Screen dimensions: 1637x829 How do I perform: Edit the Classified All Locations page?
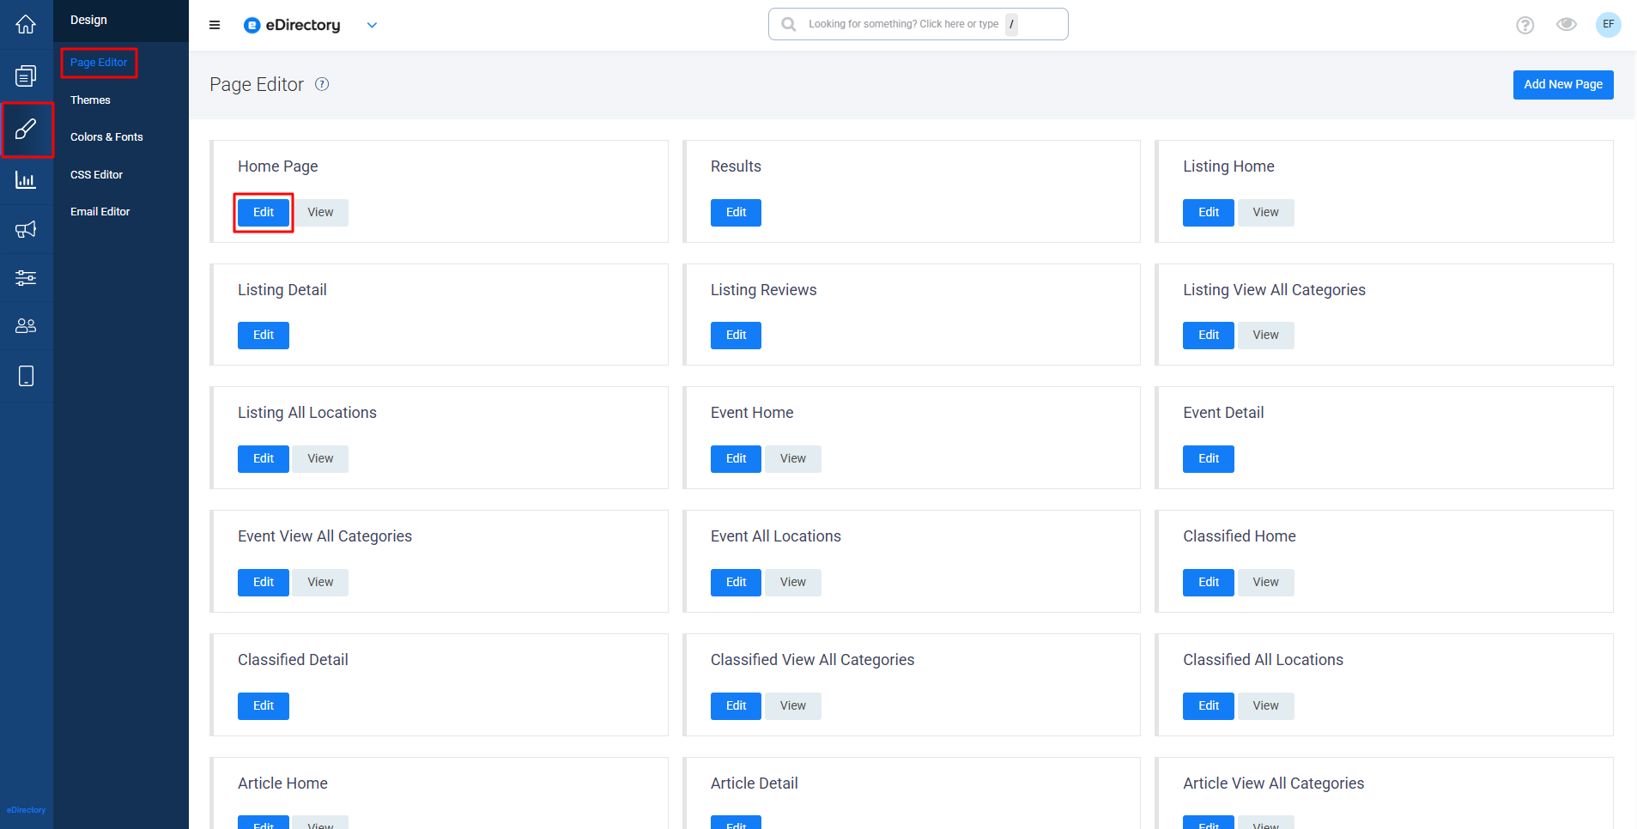pos(1209,706)
